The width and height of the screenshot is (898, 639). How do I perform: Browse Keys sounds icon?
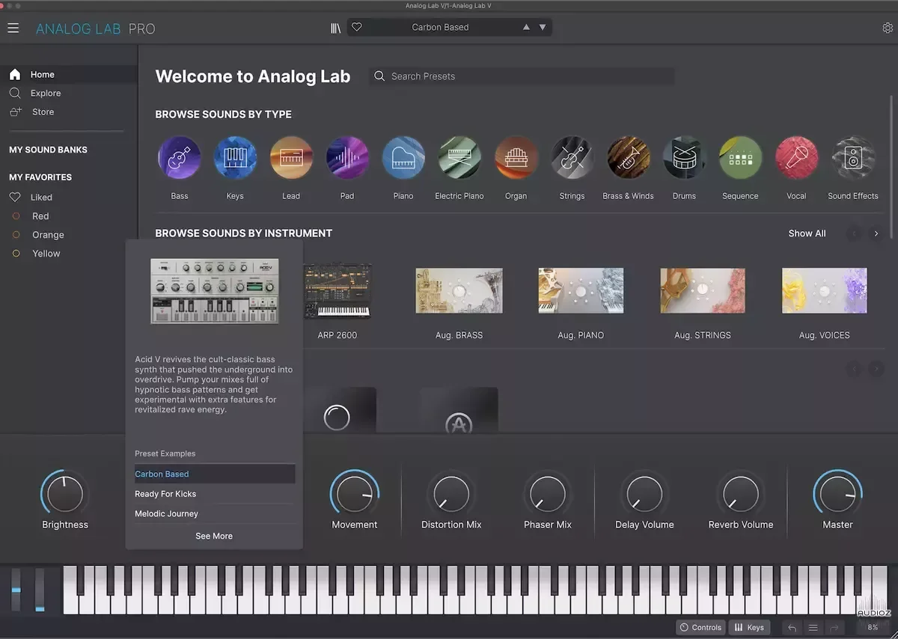235,158
